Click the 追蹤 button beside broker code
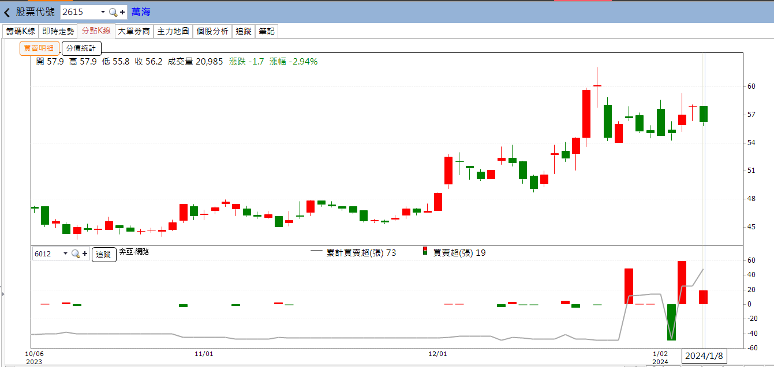 104,254
